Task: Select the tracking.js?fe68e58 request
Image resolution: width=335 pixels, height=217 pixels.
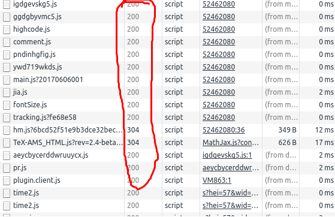Action: [x=168, y=117]
